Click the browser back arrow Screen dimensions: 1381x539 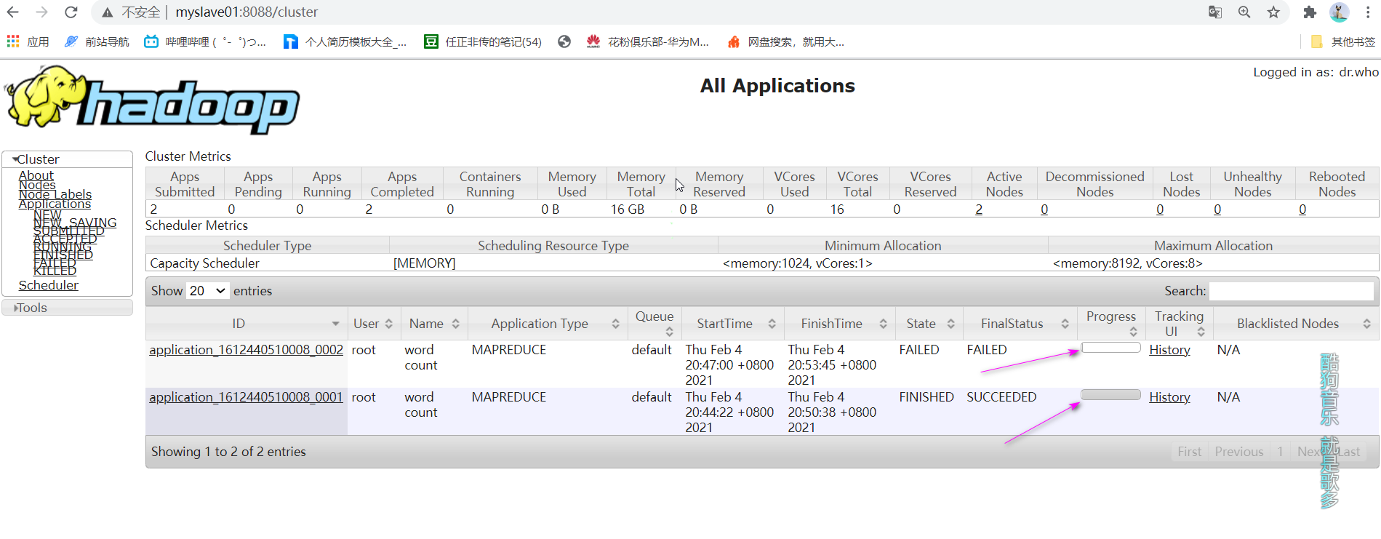point(13,12)
